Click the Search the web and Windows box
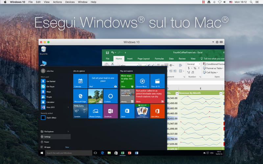 [x=69, y=153]
